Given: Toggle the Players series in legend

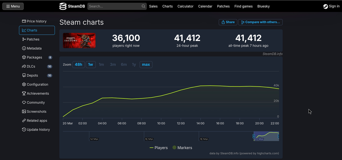Looking at the screenshot, I should pos(159,148).
